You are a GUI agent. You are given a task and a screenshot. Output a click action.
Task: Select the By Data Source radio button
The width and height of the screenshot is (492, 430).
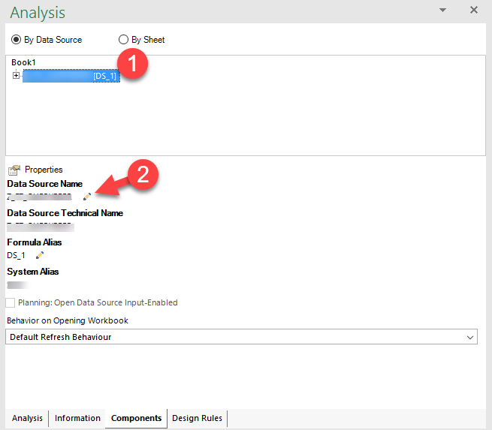click(16, 40)
